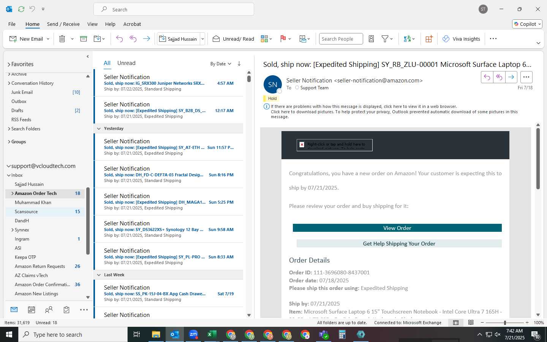Click the View Order button
This screenshot has width=547, height=342.
click(x=397, y=228)
